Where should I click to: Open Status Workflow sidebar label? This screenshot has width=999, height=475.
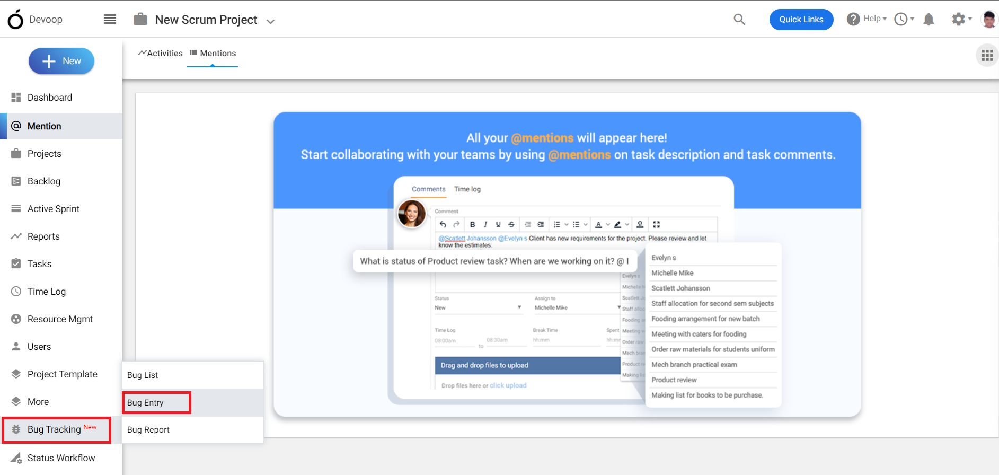pos(61,458)
